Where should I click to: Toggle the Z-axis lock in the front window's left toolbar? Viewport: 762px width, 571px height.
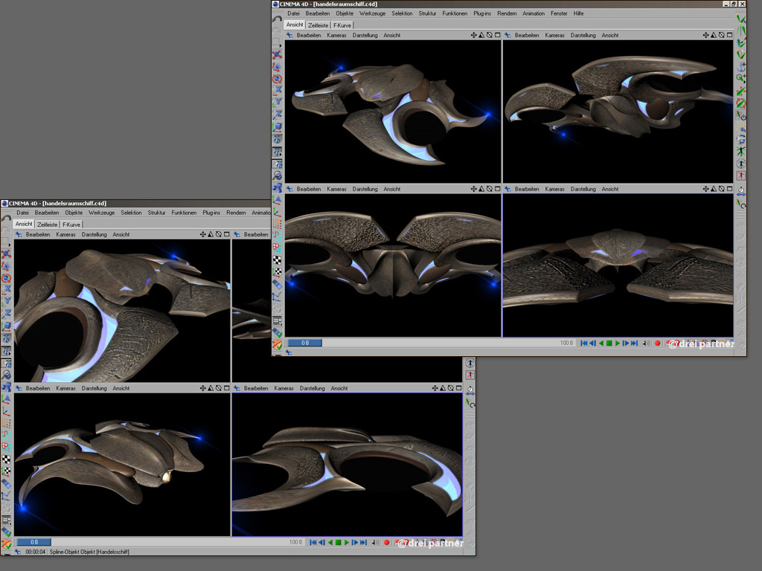(x=7, y=313)
